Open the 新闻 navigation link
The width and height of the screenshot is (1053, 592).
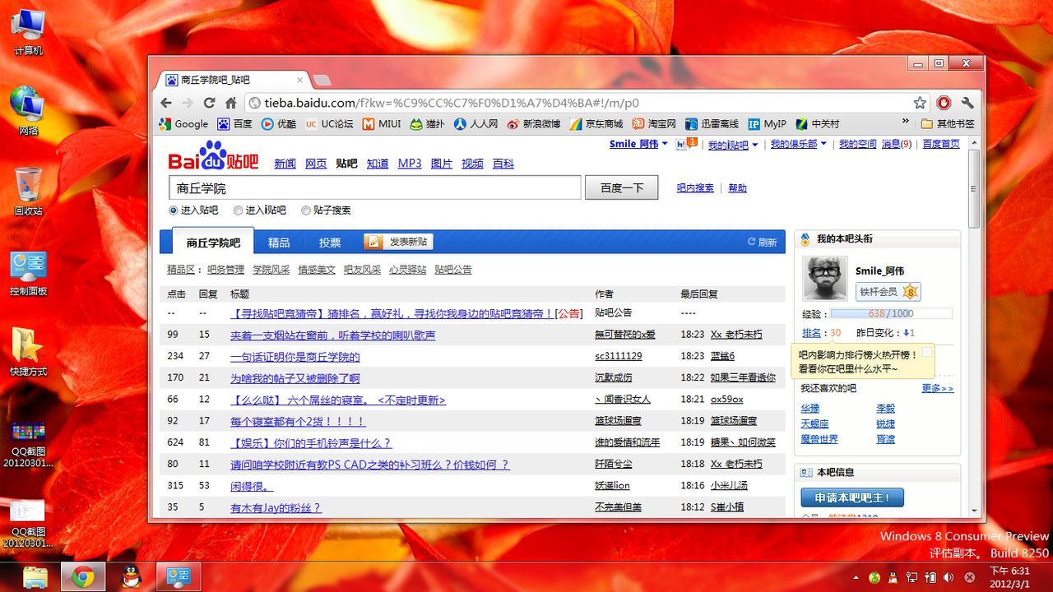(x=285, y=164)
